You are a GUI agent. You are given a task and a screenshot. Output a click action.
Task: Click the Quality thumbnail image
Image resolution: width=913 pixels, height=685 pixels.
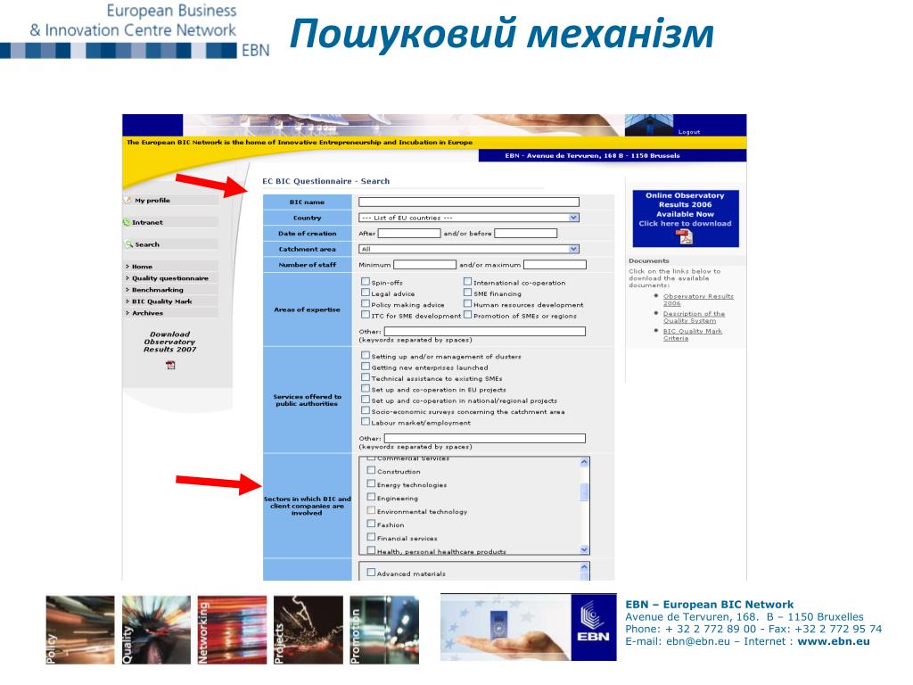[x=156, y=630]
